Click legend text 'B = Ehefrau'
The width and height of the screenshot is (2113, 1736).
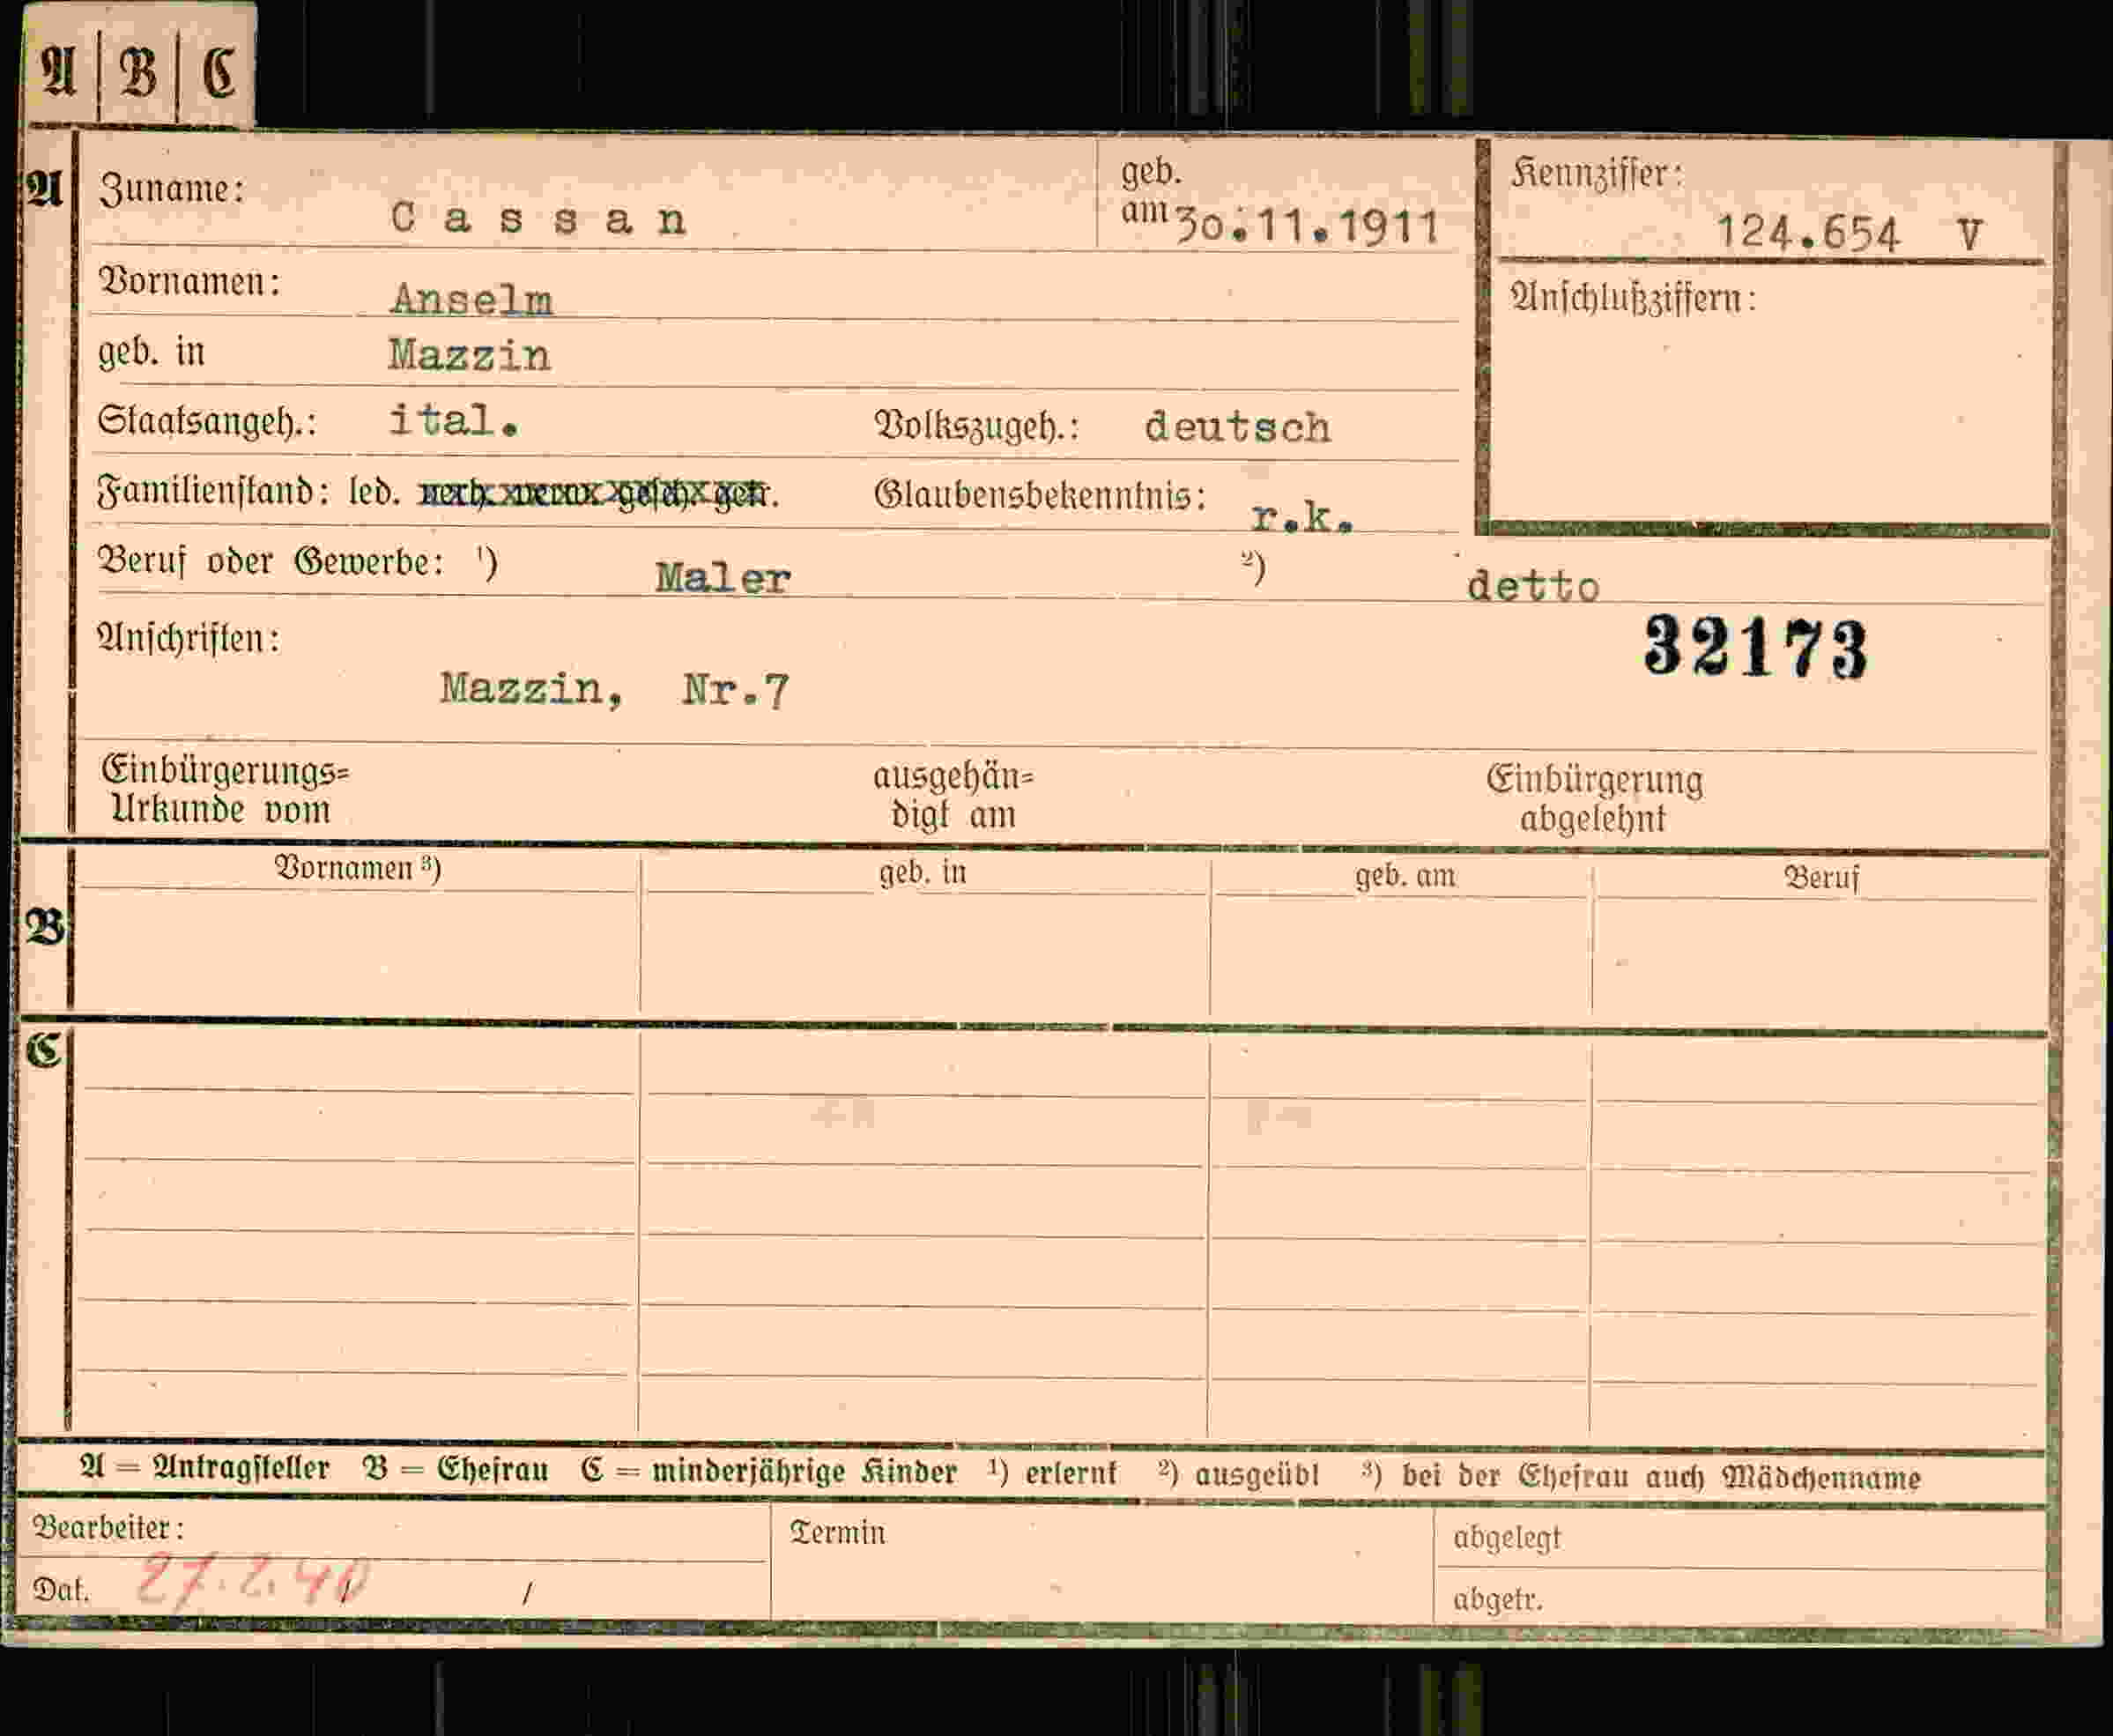point(456,1469)
